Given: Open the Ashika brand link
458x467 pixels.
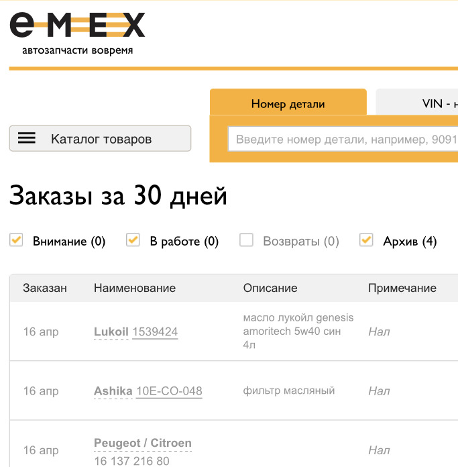Looking at the screenshot, I should (x=113, y=391).
